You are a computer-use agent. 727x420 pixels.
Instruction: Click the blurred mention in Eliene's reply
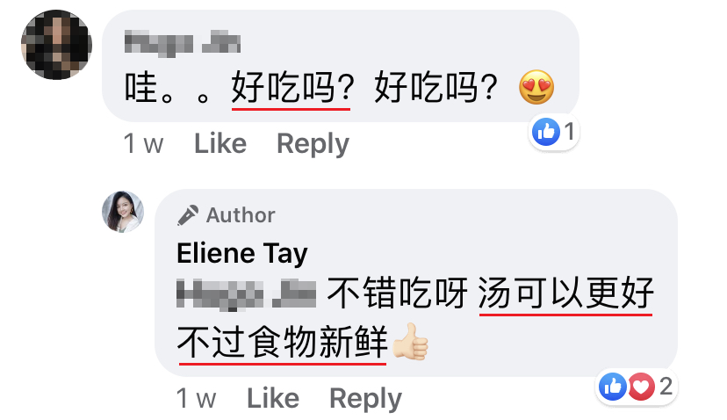tap(246, 293)
